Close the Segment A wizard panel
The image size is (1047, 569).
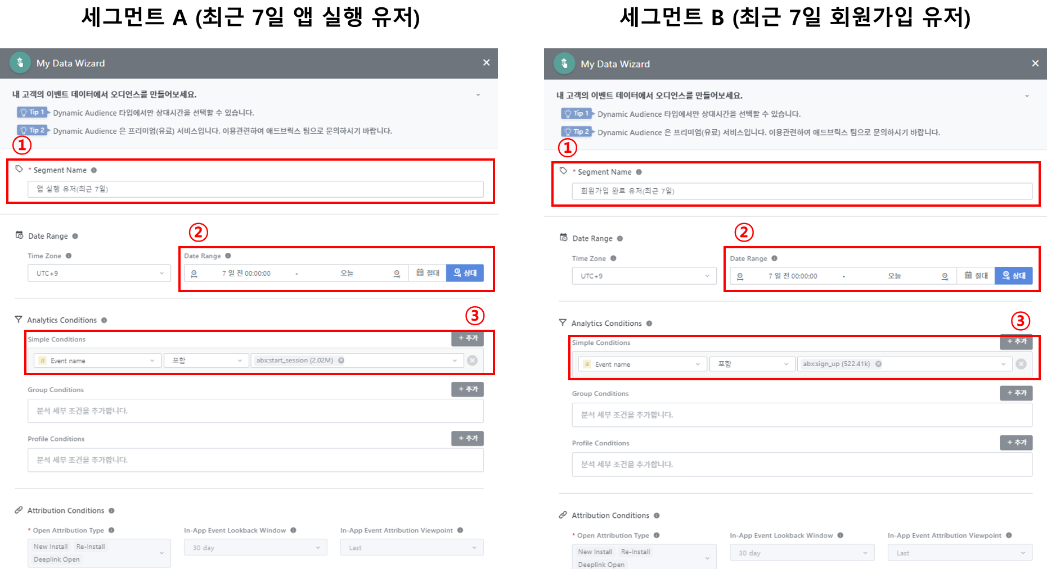pyautogui.click(x=486, y=62)
